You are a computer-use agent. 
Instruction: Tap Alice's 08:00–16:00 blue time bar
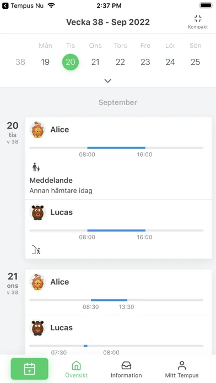(116, 148)
